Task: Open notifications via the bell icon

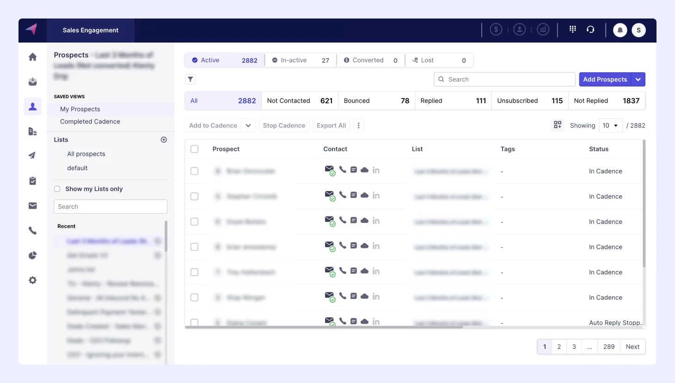Action: click(620, 30)
